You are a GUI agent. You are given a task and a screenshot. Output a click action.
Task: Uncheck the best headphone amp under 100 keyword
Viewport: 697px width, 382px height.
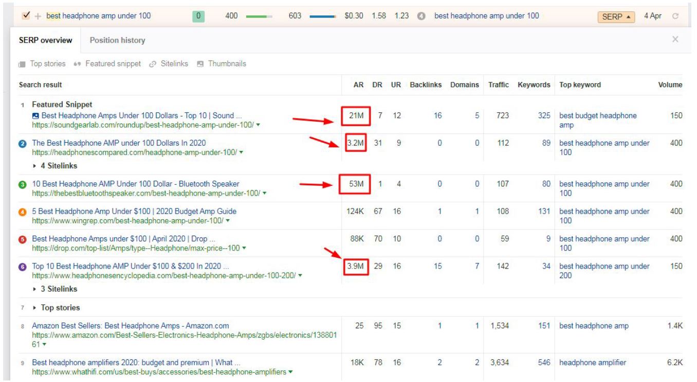click(x=26, y=16)
